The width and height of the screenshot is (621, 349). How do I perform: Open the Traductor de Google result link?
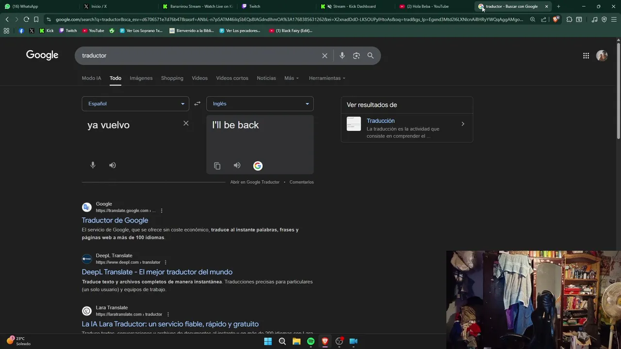(x=115, y=220)
